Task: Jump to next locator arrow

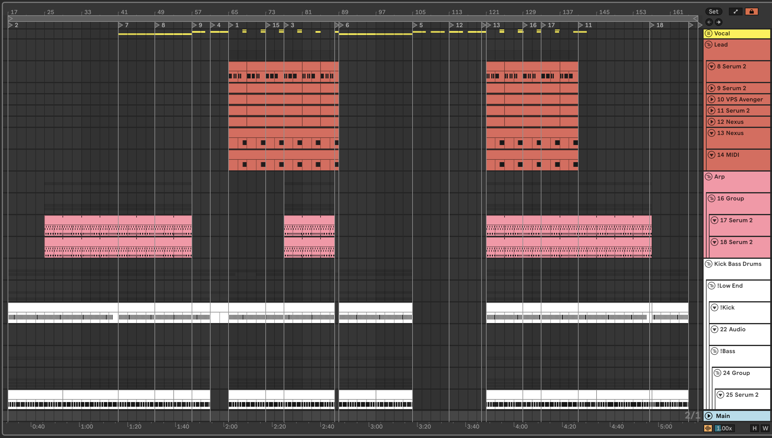Action: click(718, 22)
